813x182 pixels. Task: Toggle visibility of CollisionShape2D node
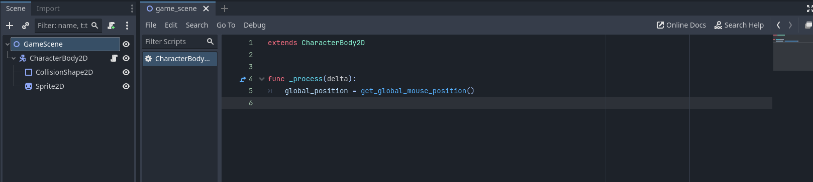(126, 72)
